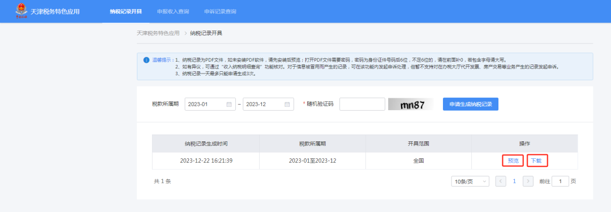Click the 前往 page jump input box
The width and height of the screenshot is (611, 212).
click(560, 181)
